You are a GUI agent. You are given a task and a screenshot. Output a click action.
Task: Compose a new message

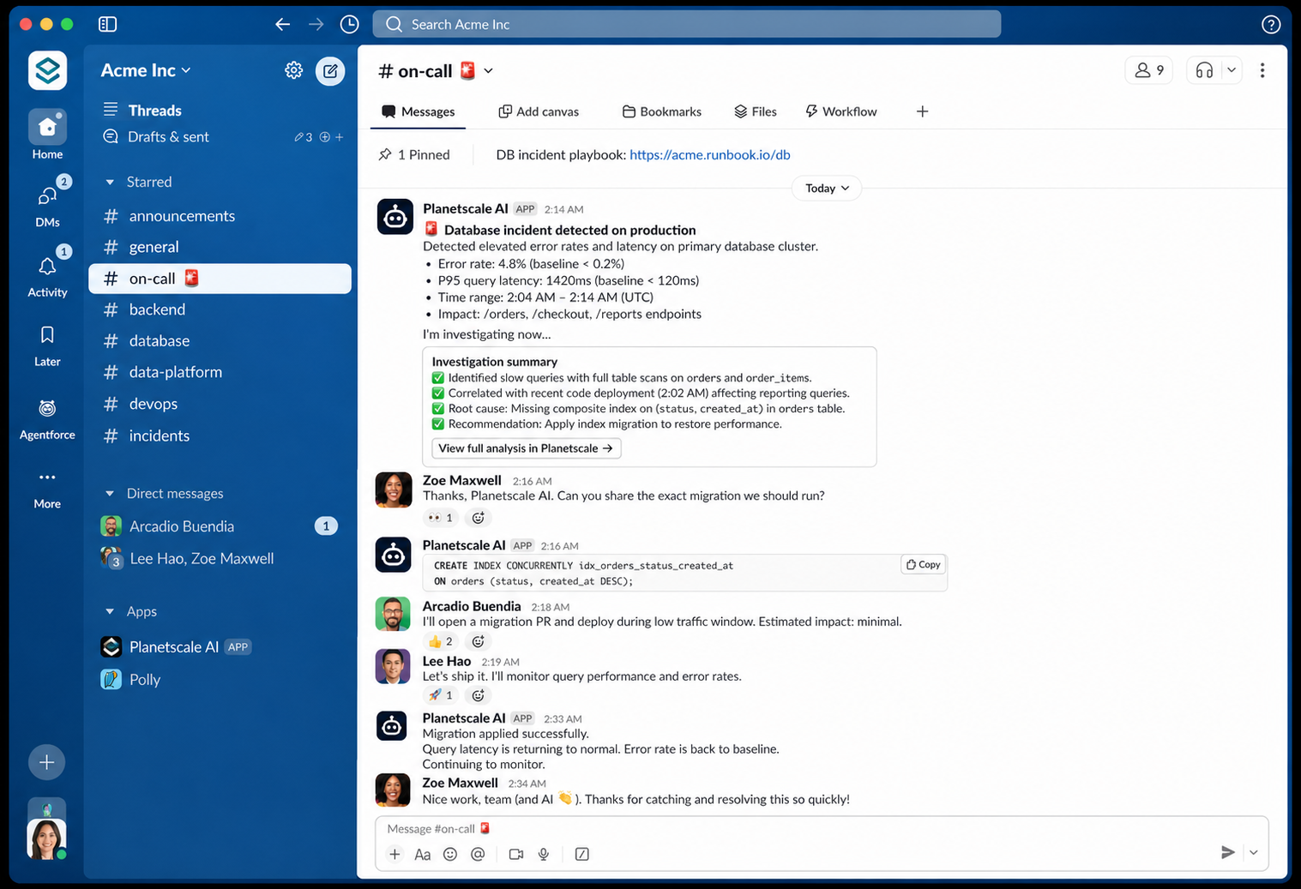pos(330,70)
